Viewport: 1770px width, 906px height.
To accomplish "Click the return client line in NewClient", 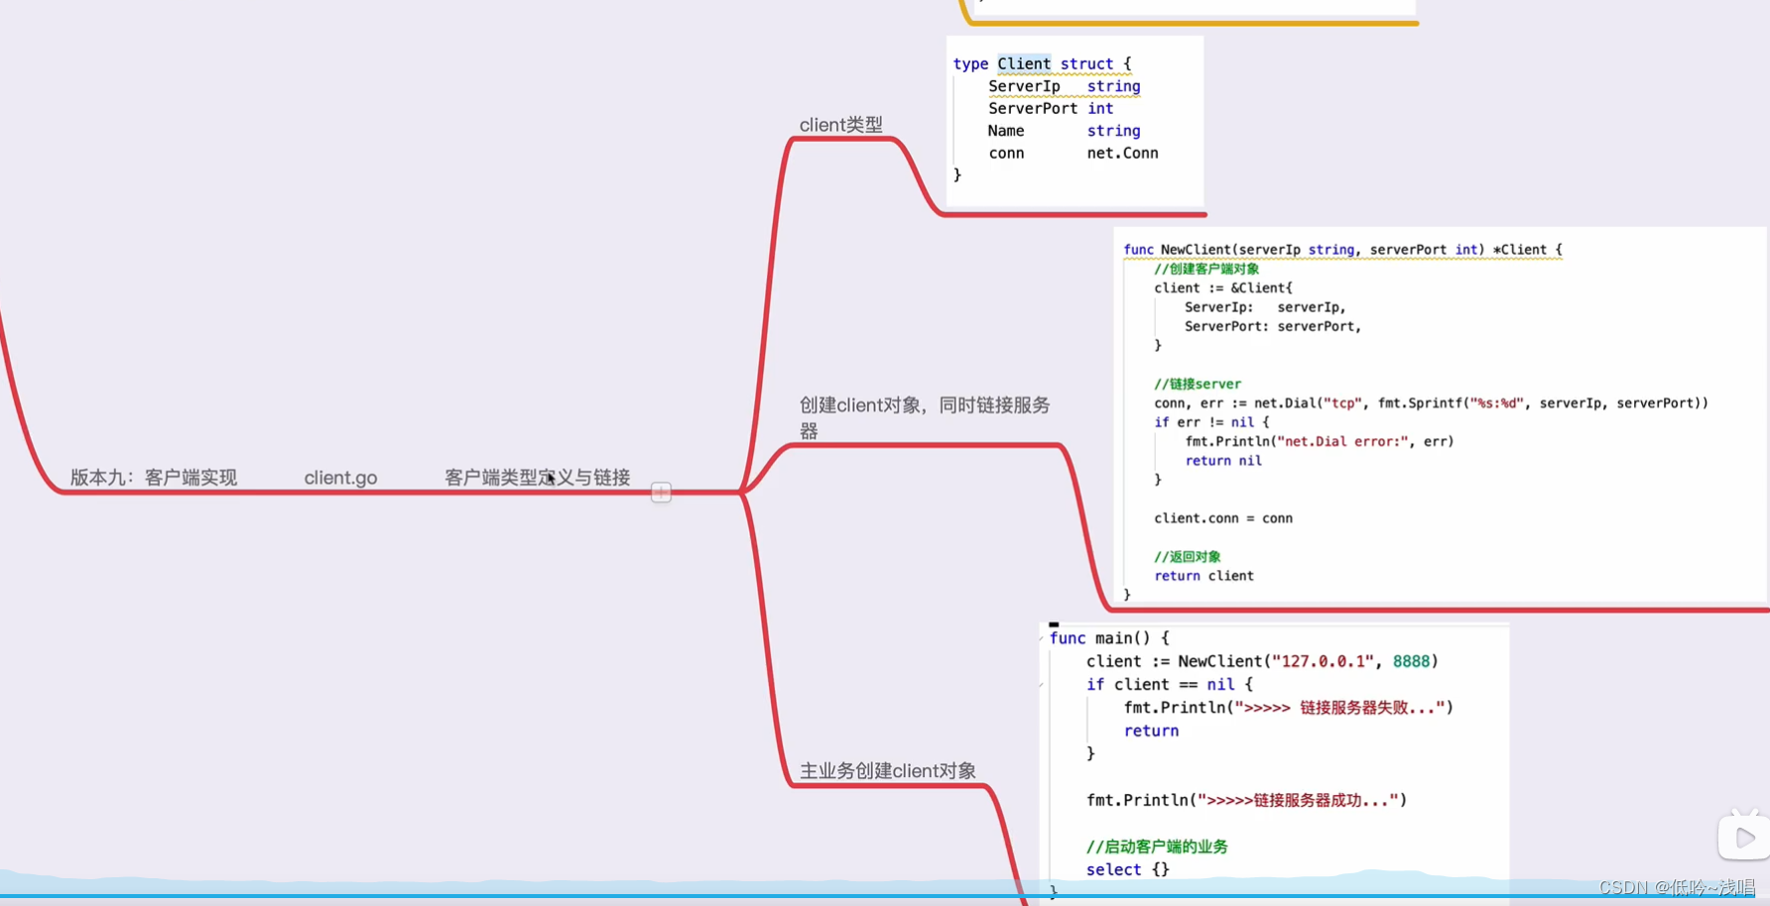I will (x=1203, y=576).
